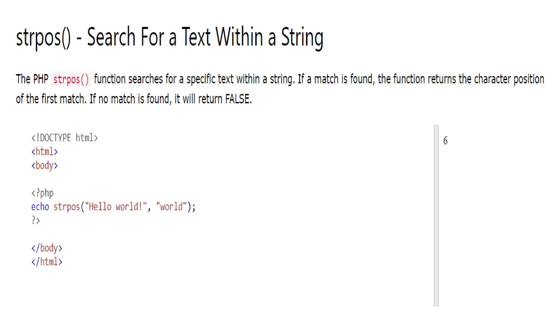The image size is (559, 314).
Task: Click the closing body tag line
Action: point(47,248)
